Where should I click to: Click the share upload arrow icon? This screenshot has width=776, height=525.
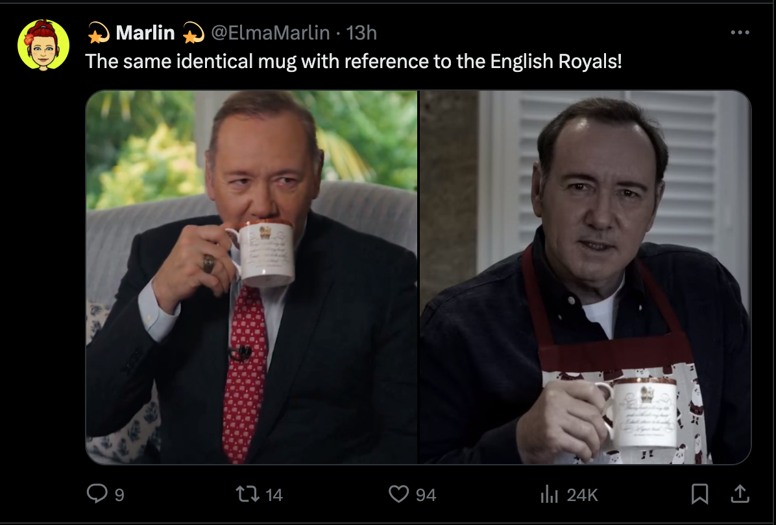pyautogui.click(x=739, y=495)
